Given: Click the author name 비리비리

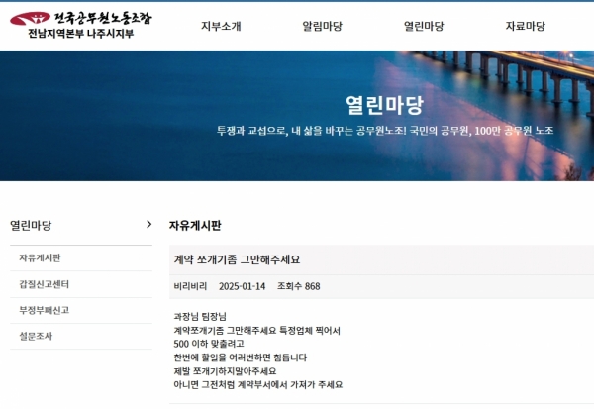Looking at the screenshot, I should tap(190, 287).
